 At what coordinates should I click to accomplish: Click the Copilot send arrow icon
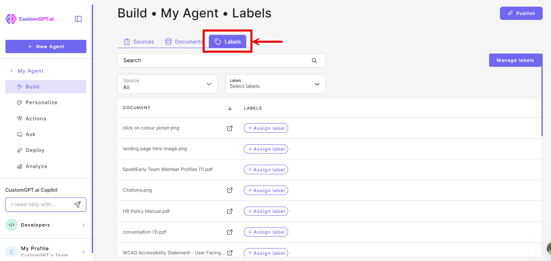pyautogui.click(x=78, y=204)
